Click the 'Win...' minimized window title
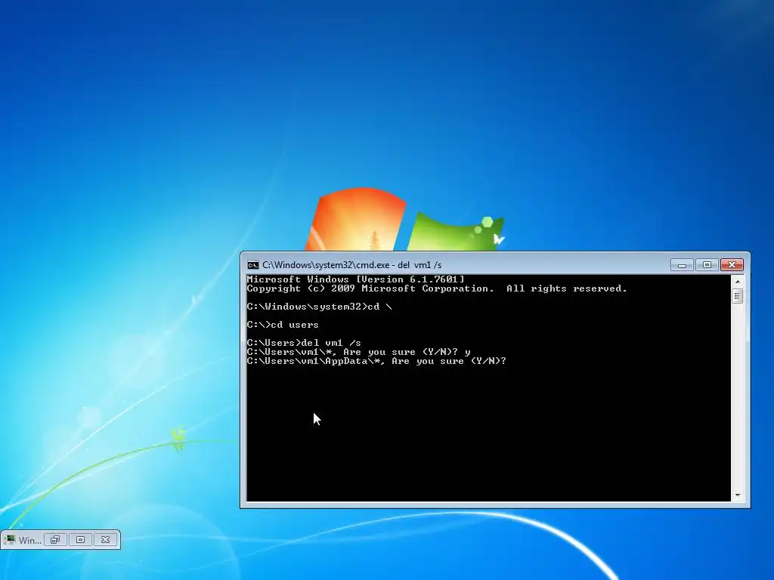The width and height of the screenshot is (774, 580). [29, 541]
